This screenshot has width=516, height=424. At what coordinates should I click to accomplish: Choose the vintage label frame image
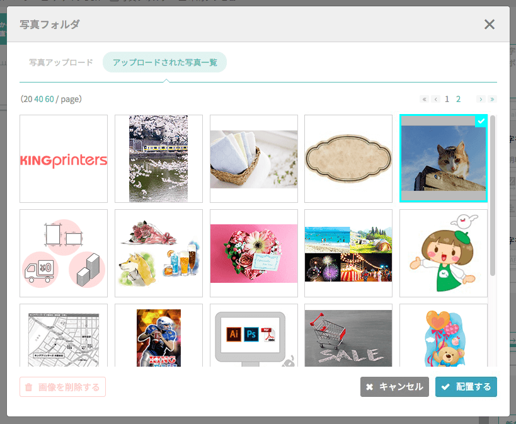(348, 159)
